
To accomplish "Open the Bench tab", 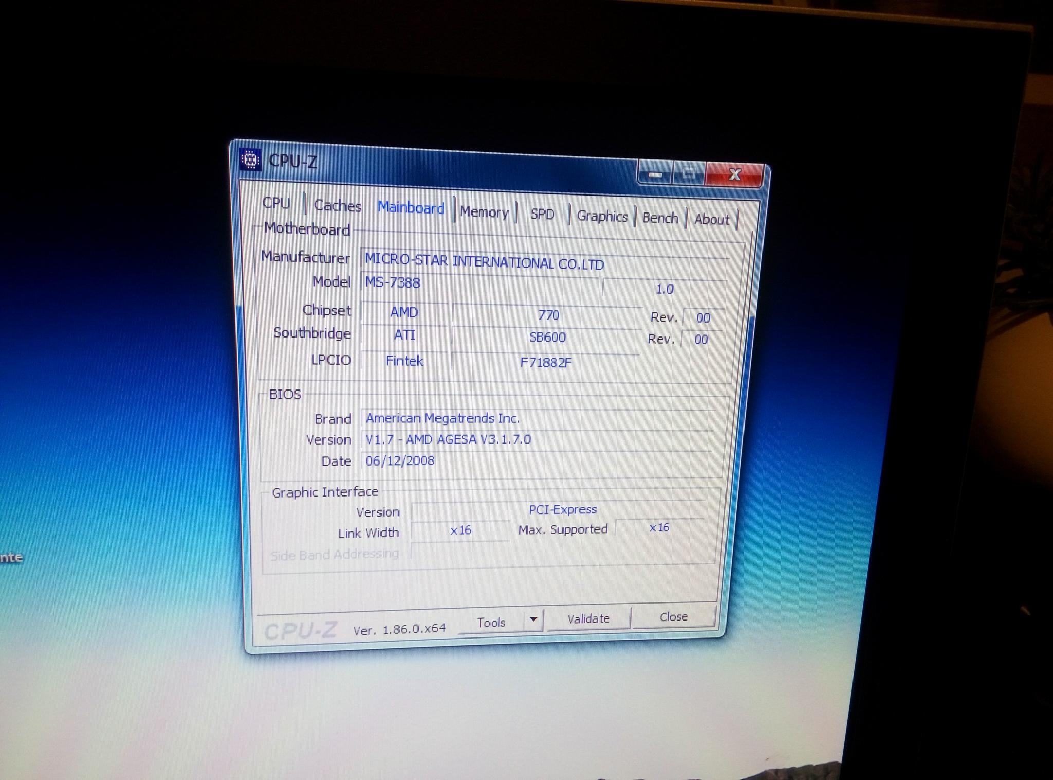I will click(660, 218).
